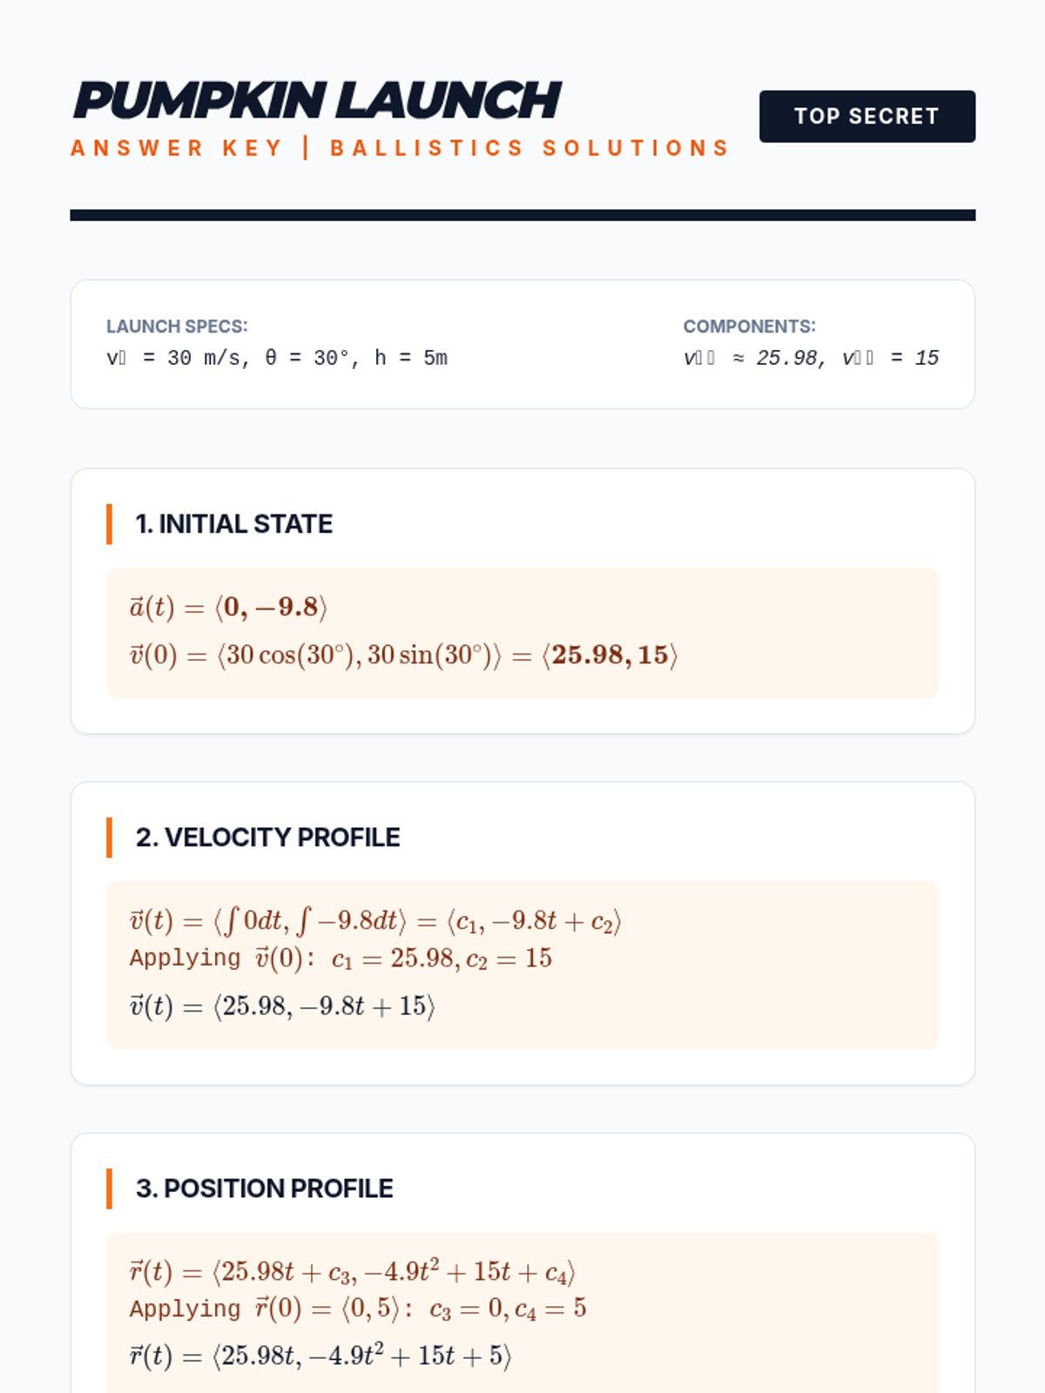
Task: Select the COMPONENTS label
Action: [x=749, y=326]
